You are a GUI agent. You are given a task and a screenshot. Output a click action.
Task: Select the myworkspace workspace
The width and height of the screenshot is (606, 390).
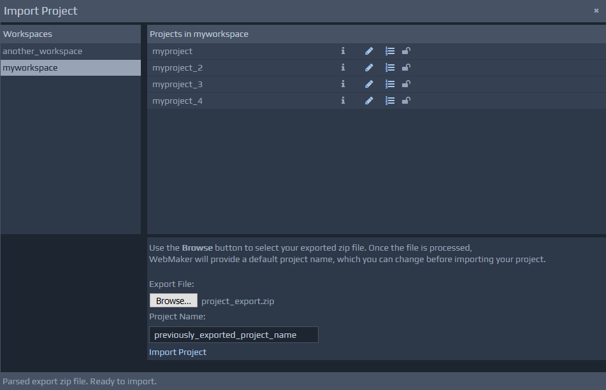click(31, 67)
